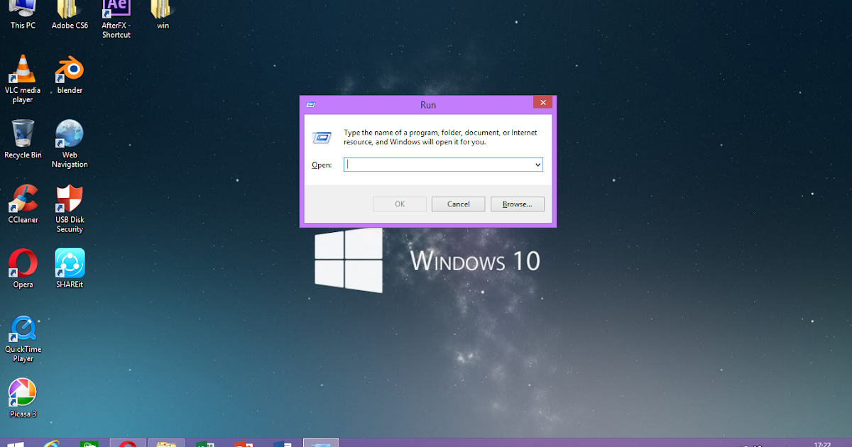Click the Run dialog title bar icon
This screenshot has width=852, height=447.
(x=311, y=104)
